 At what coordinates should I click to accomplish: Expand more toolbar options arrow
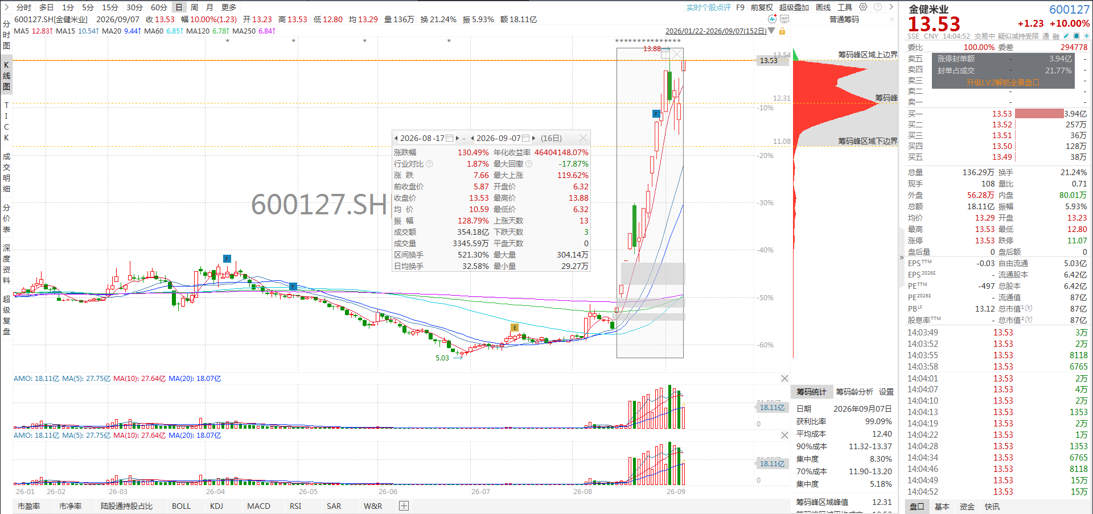[x=891, y=7]
